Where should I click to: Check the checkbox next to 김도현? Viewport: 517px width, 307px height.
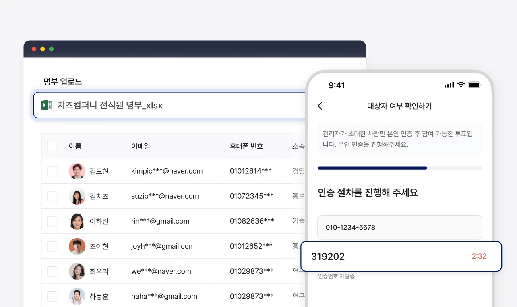click(52, 171)
